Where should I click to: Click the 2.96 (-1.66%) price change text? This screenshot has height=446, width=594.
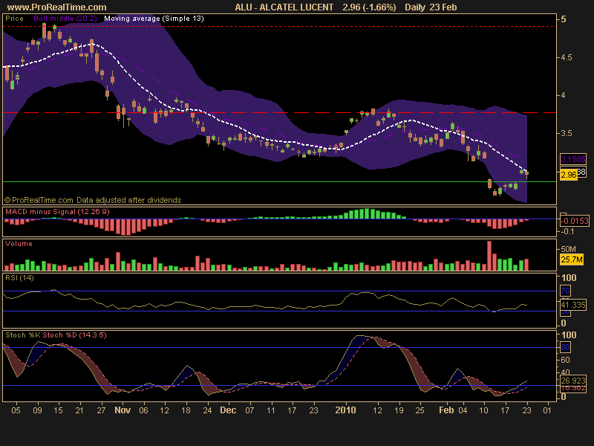[369, 7]
